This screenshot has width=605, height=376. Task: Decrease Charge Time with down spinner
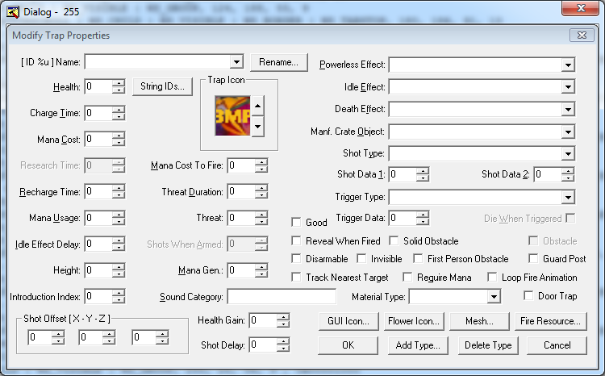tap(119, 116)
